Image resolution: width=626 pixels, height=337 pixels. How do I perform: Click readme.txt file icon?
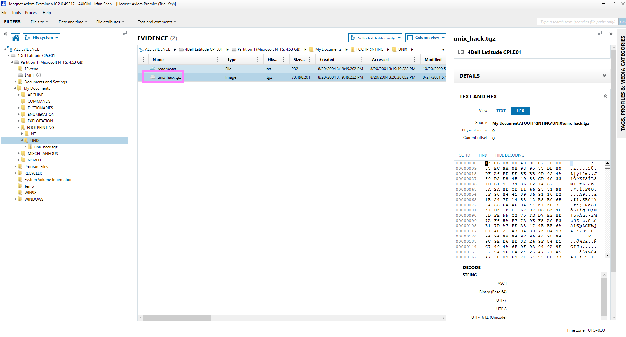[x=153, y=69]
